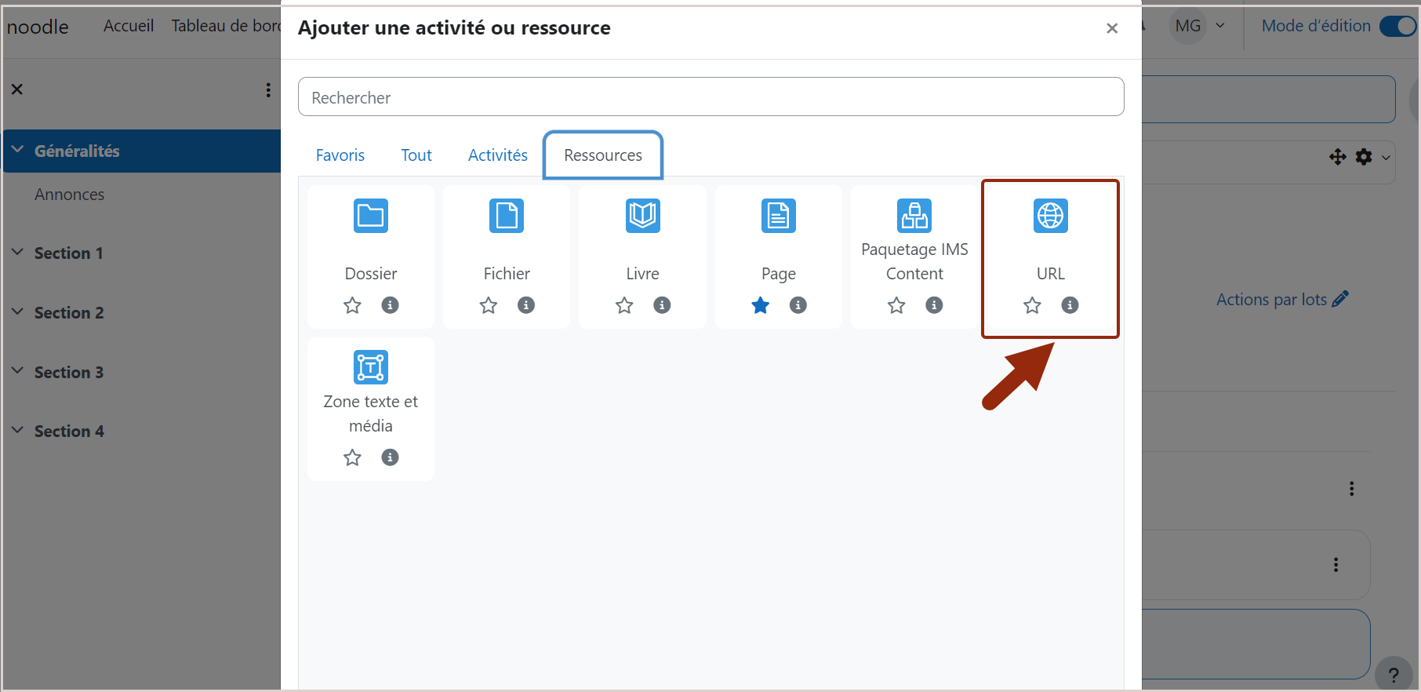The width and height of the screenshot is (1421, 692).
Task: Open info for Livre
Action: 662,305
